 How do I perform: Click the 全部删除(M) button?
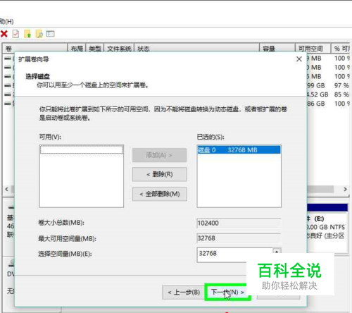[160, 194]
